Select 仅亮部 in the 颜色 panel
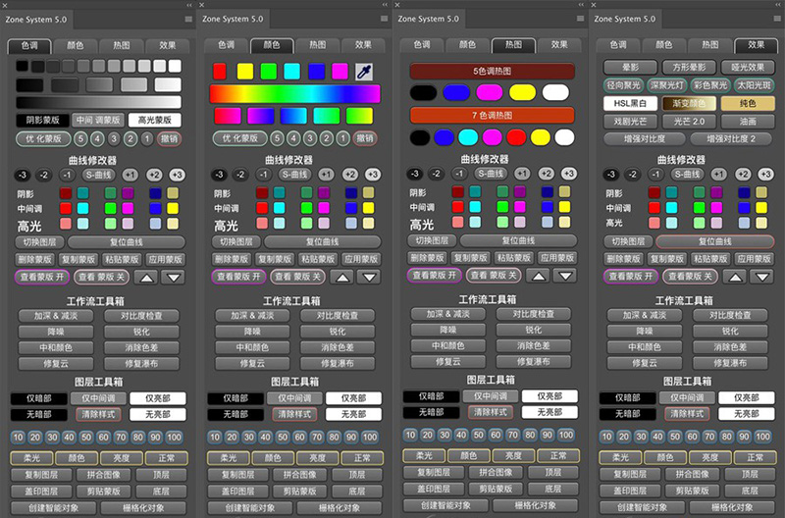Image resolution: width=785 pixels, height=518 pixels. click(x=354, y=398)
